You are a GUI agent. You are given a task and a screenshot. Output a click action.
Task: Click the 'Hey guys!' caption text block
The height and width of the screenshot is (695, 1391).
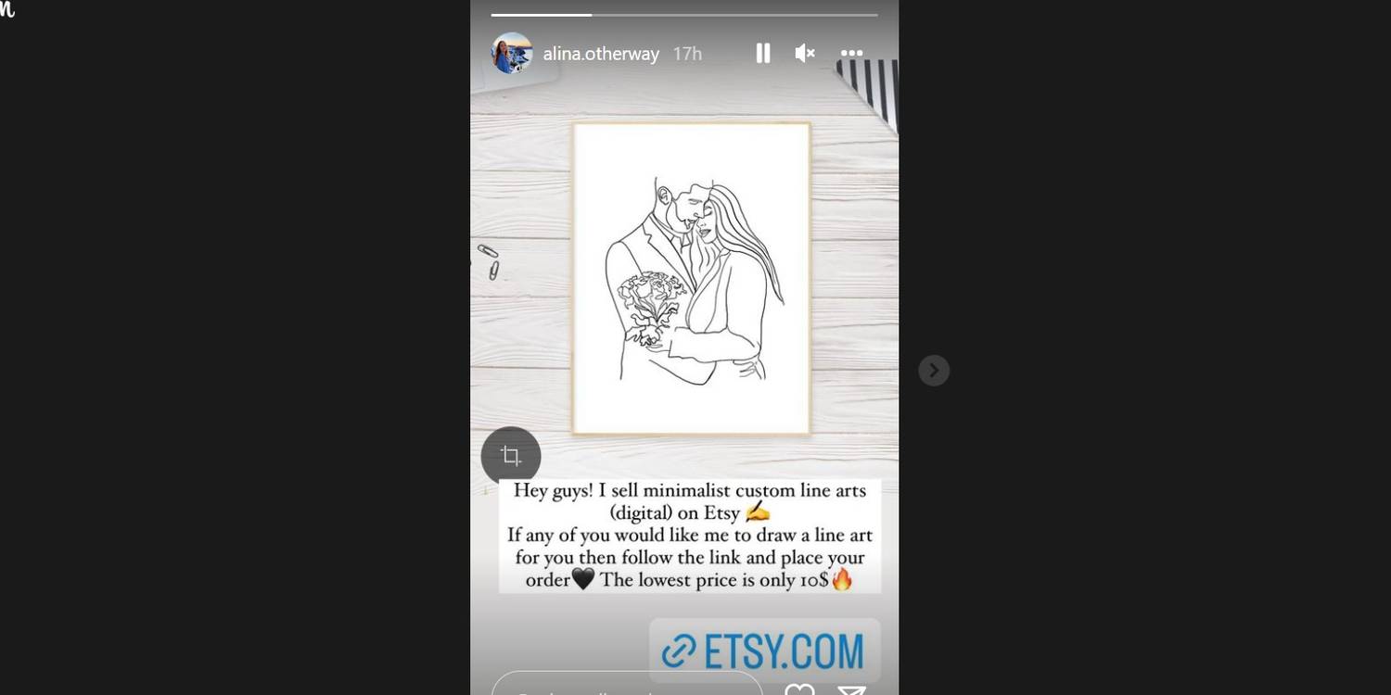[x=690, y=536]
